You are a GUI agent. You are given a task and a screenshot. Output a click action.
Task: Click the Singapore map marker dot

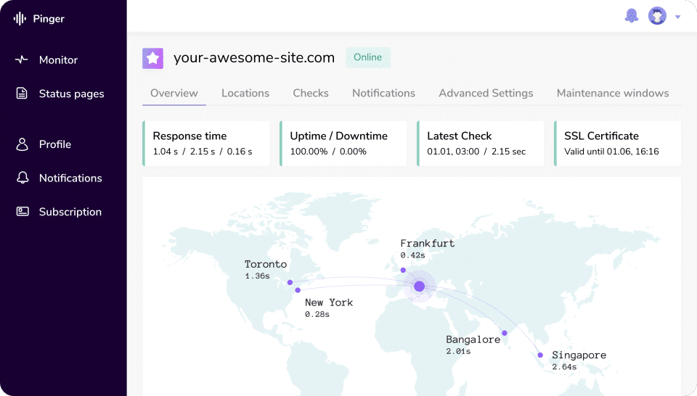(540, 355)
